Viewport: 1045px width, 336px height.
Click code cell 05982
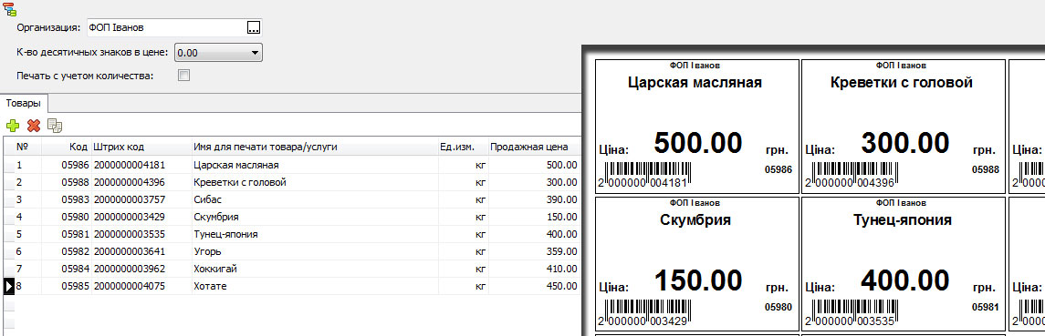(x=66, y=251)
